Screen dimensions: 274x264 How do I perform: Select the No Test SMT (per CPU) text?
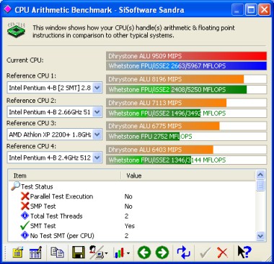click(x=62, y=236)
